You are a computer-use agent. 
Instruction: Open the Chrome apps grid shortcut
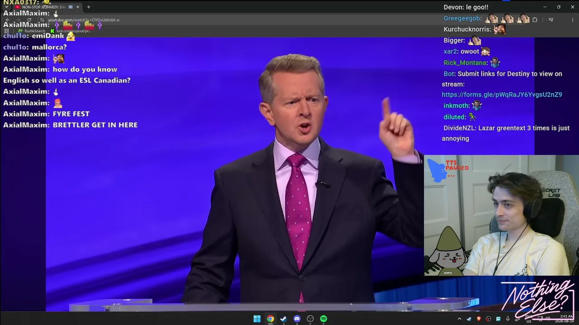click(x=6, y=31)
